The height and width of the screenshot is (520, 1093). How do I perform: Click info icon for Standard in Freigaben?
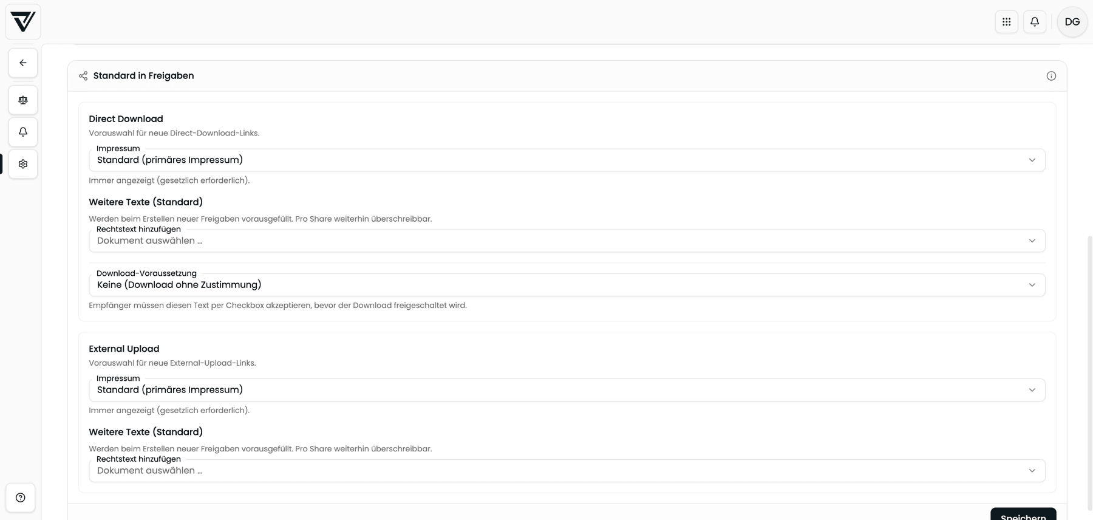point(1051,76)
